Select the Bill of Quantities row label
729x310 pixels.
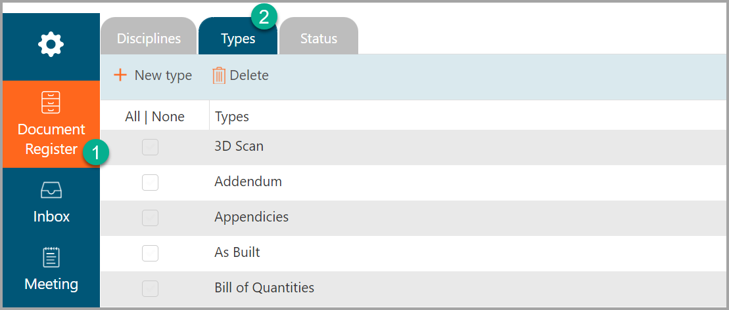click(264, 288)
